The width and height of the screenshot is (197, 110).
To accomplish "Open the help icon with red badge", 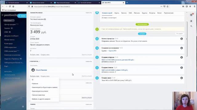I will click(x=191, y=15).
